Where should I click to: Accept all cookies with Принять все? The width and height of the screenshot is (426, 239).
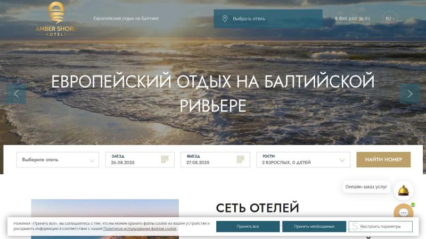pyautogui.click(x=248, y=227)
